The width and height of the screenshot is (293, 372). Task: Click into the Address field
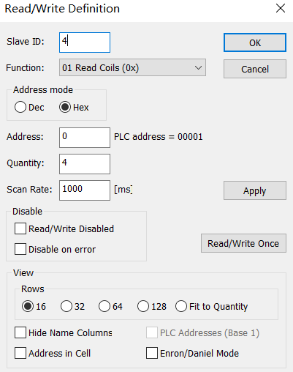(x=85, y=138)
